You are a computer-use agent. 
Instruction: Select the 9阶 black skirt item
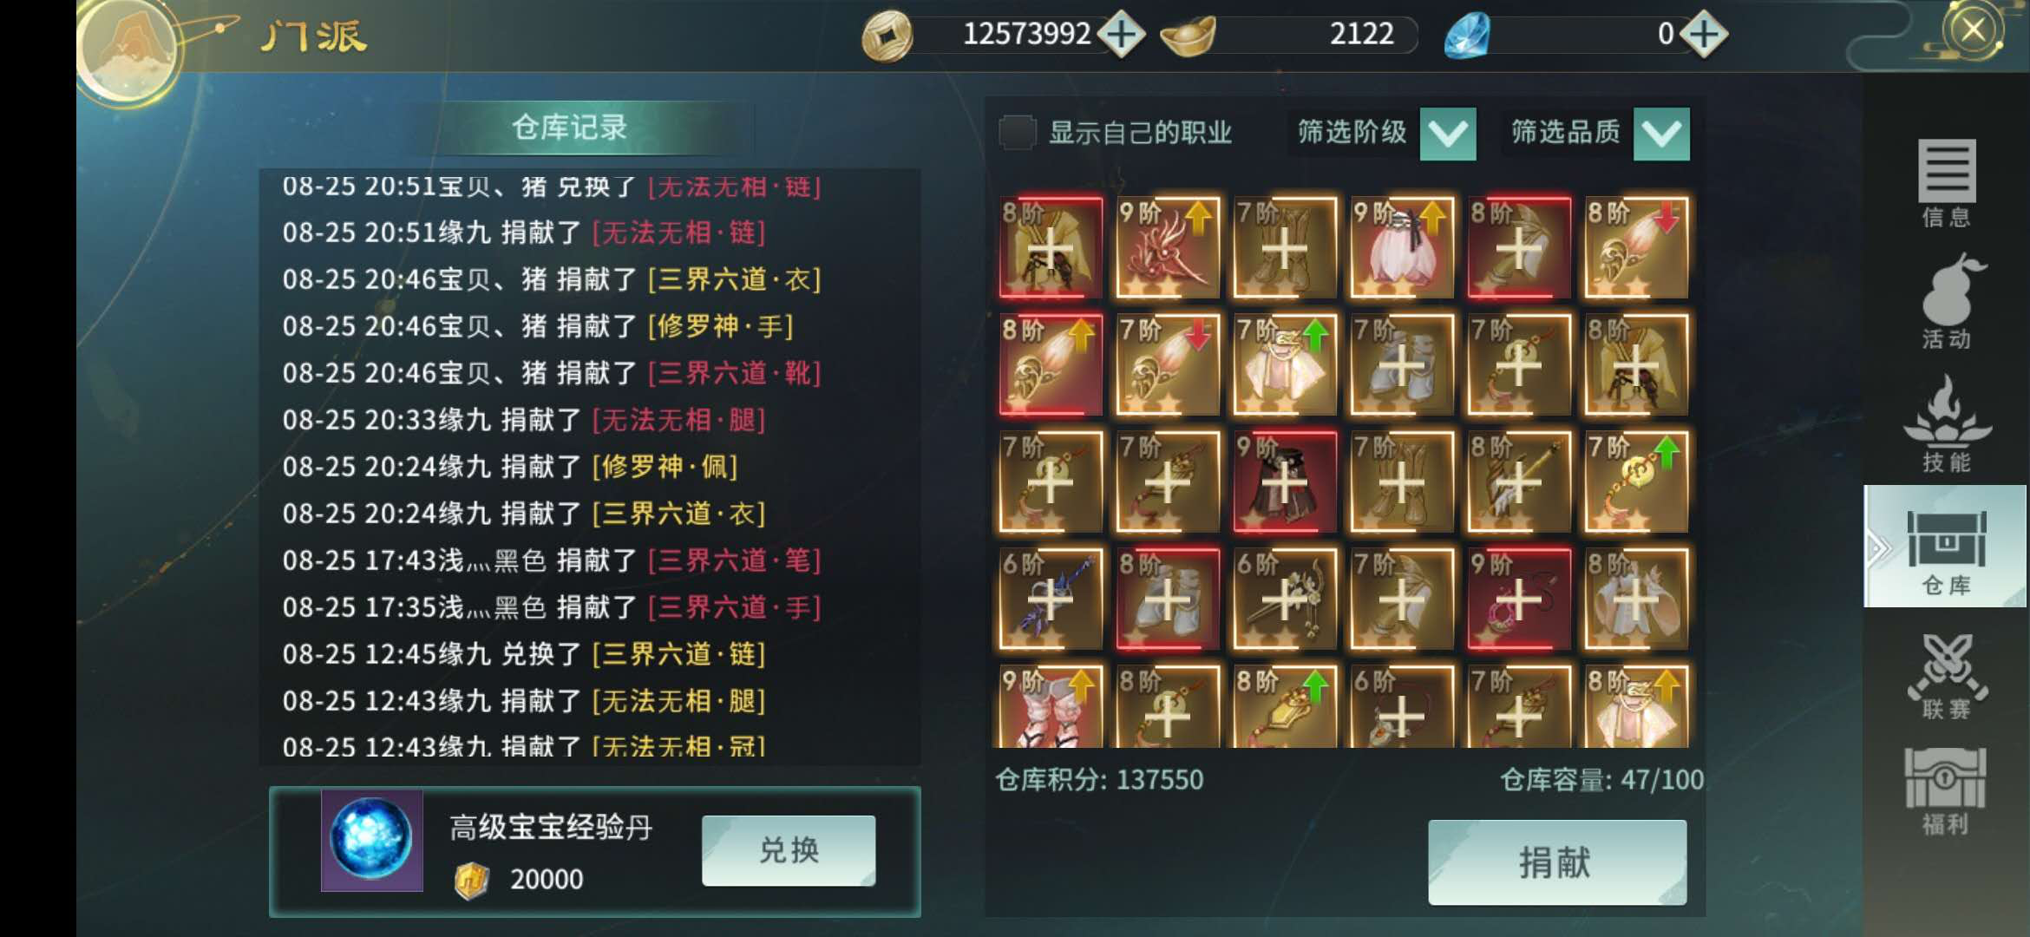tap(1285, 482)
